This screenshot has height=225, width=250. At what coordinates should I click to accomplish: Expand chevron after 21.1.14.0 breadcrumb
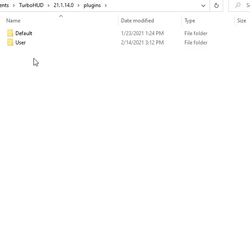(78, 6)
